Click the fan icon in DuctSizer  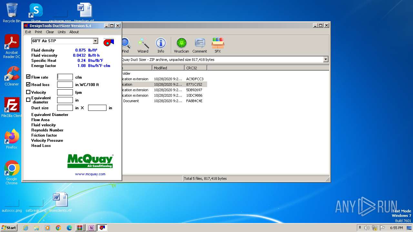click(109, 42)
